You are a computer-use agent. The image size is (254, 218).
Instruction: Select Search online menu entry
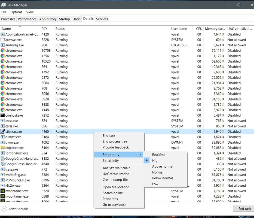tap(119, 193)
